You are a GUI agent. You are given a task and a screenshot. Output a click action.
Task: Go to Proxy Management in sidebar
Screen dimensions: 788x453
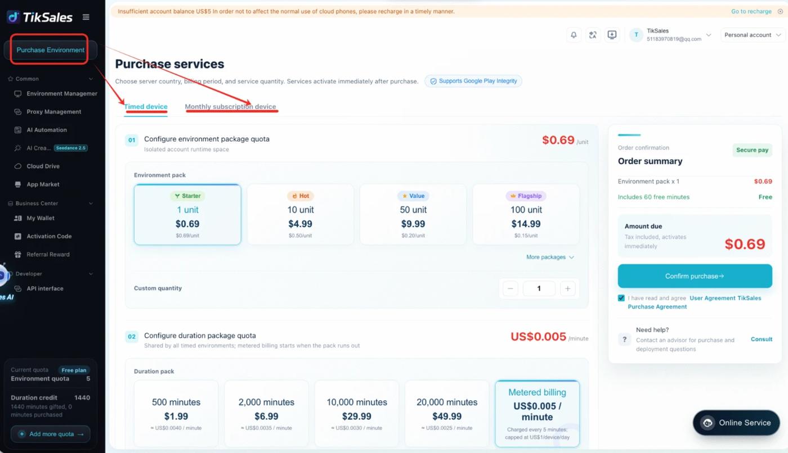click(x=48, y=112)
